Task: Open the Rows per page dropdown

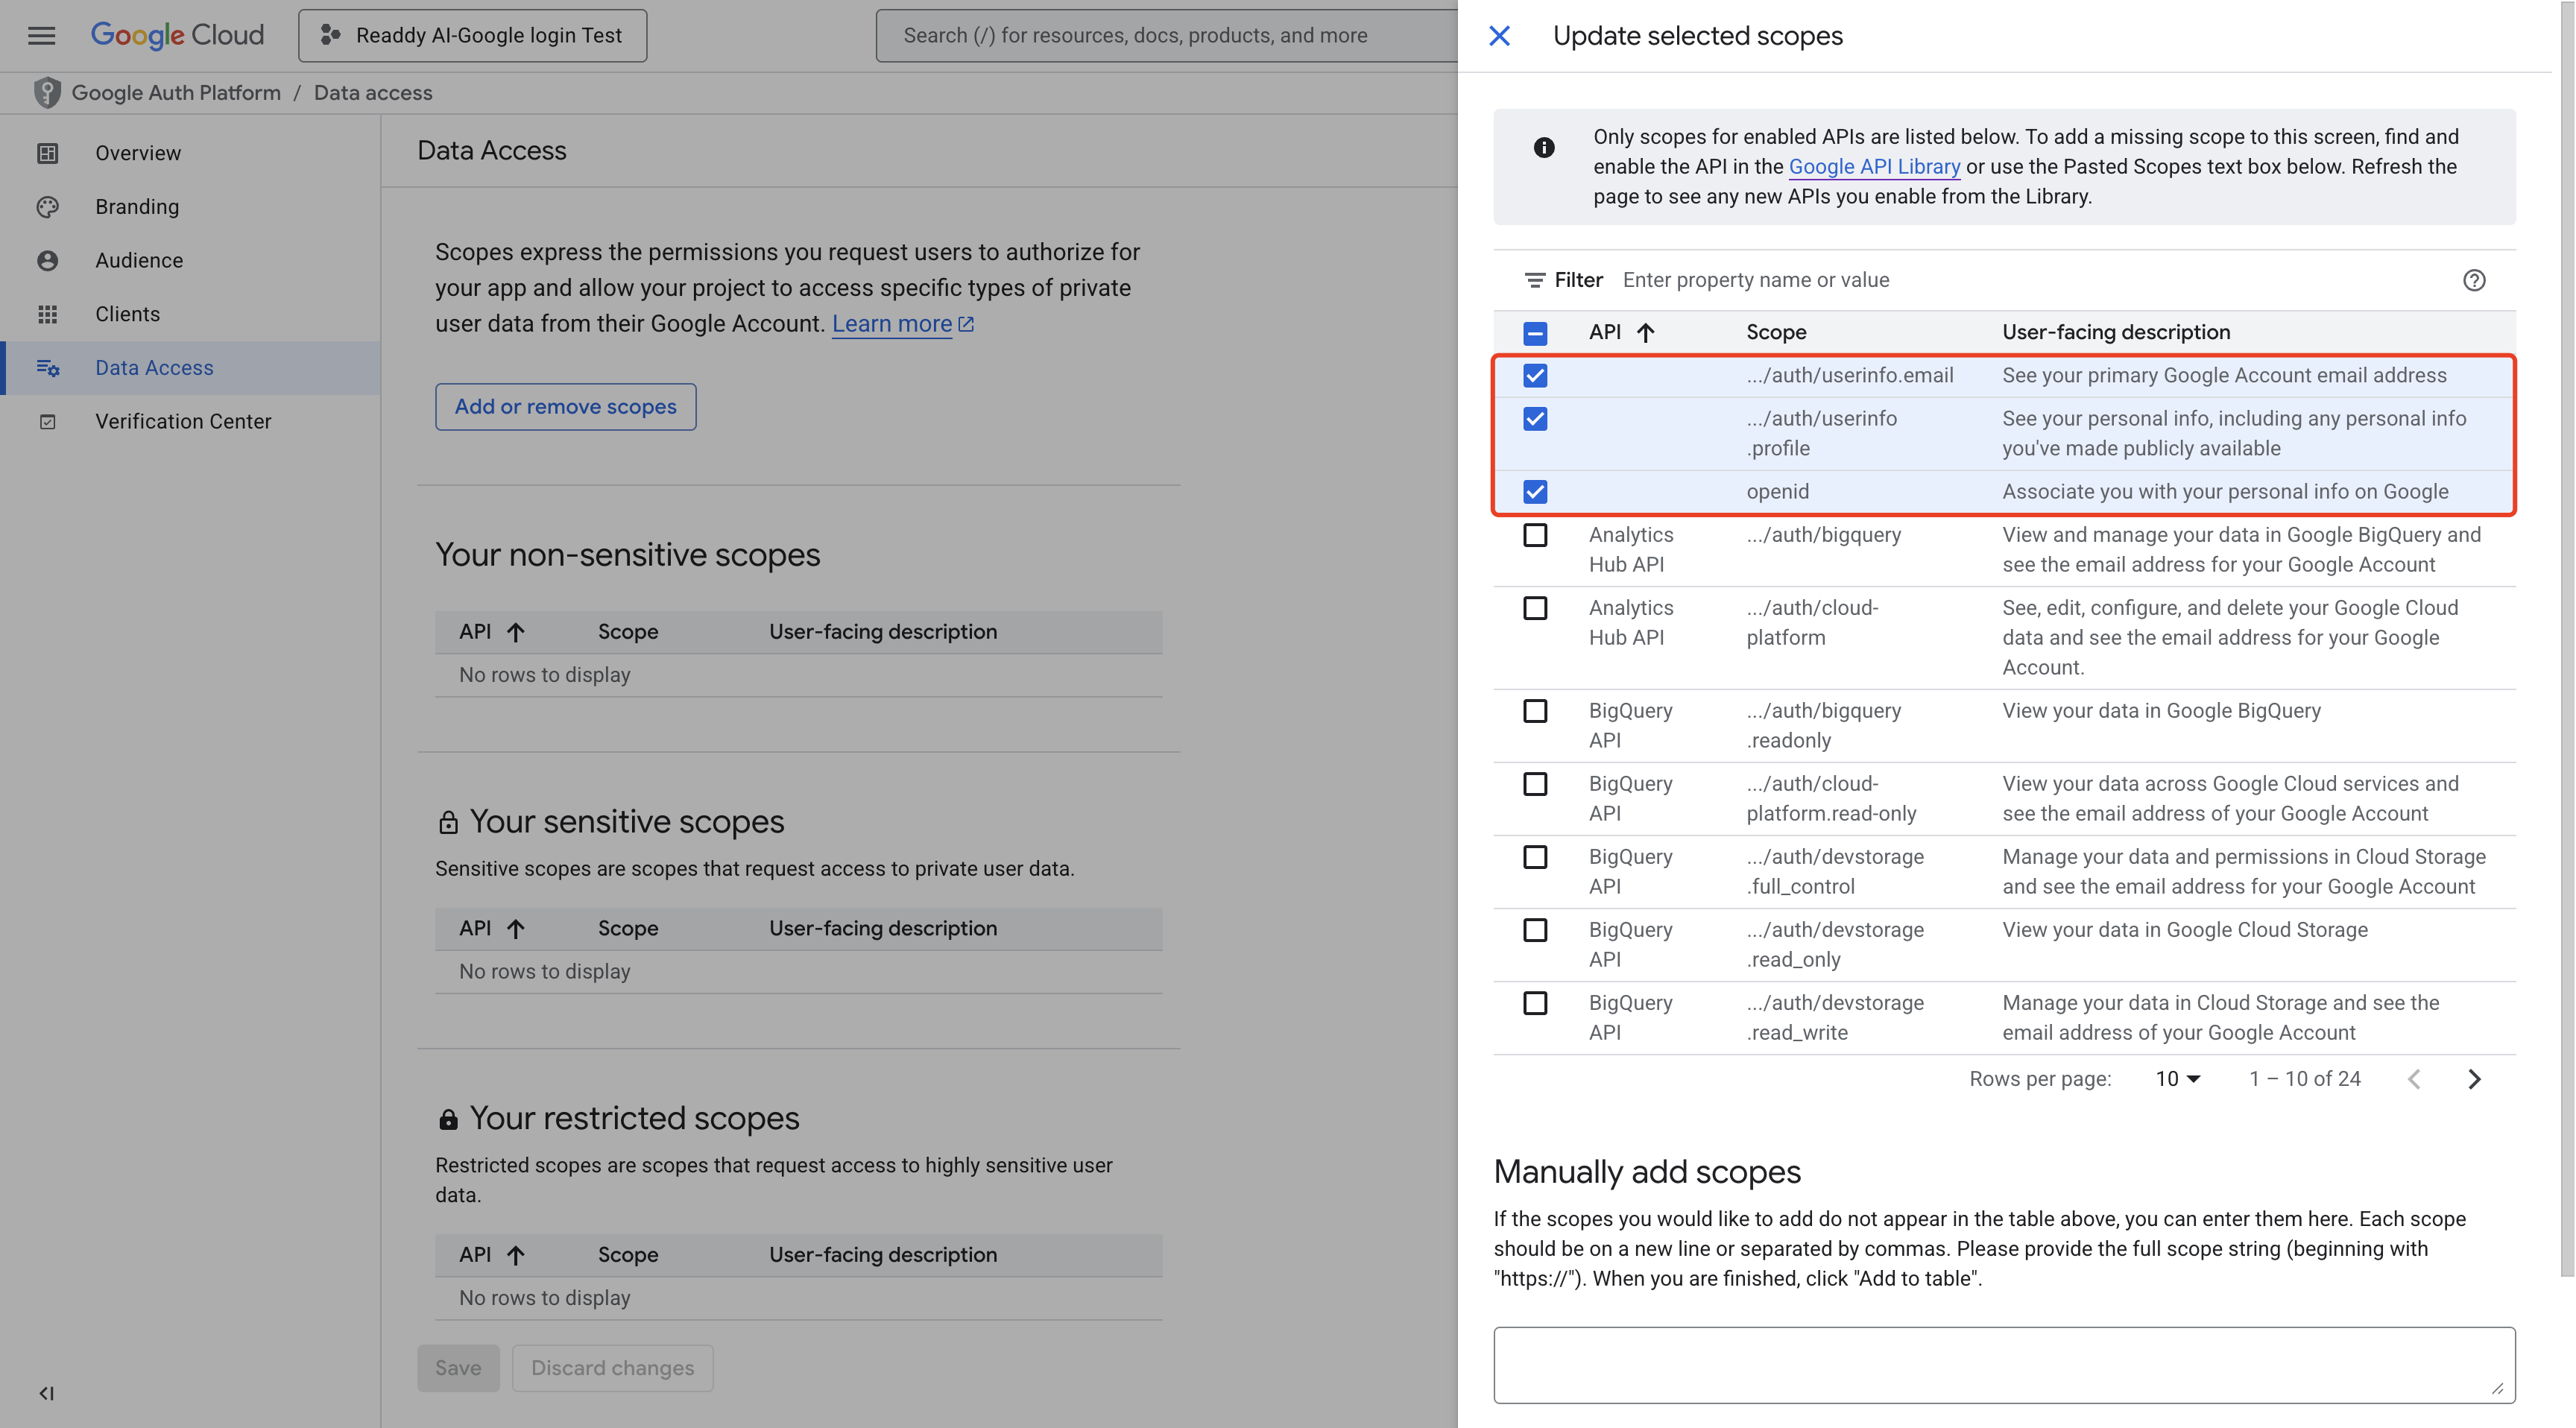Action: click(2177, 1079)
